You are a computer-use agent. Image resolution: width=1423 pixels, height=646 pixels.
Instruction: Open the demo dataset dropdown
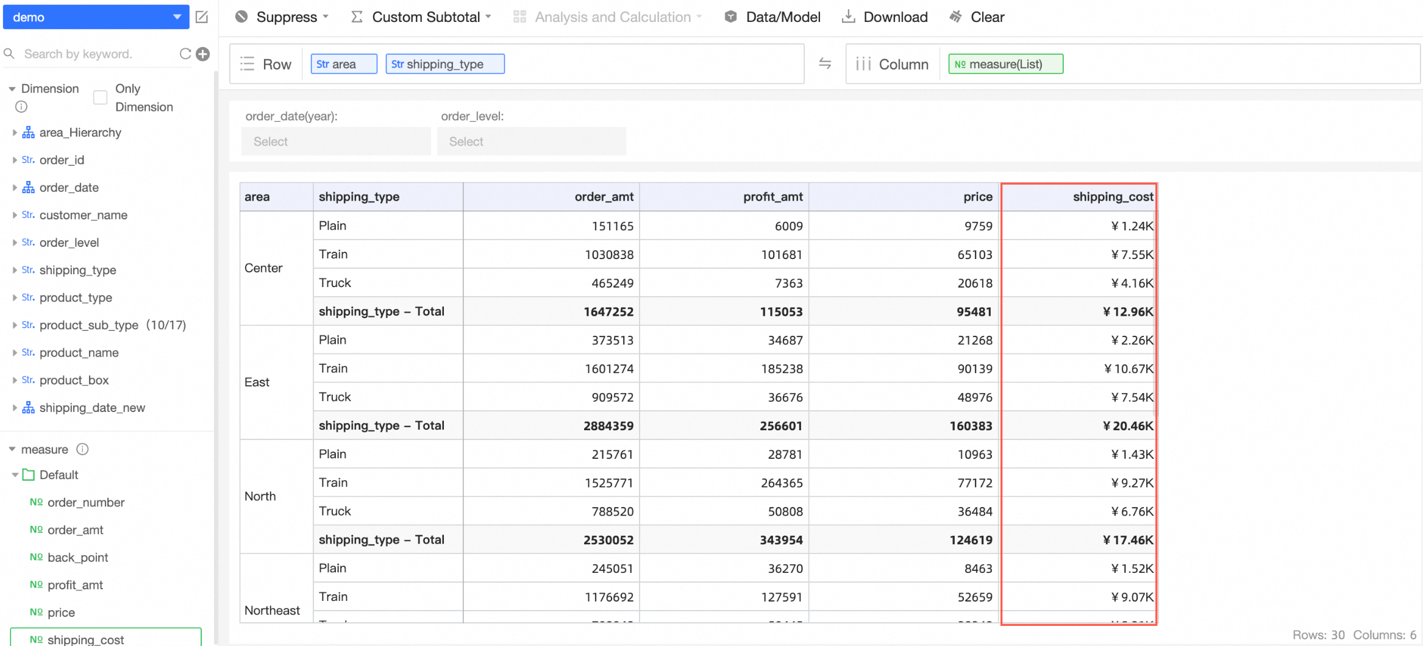(96, 17)
